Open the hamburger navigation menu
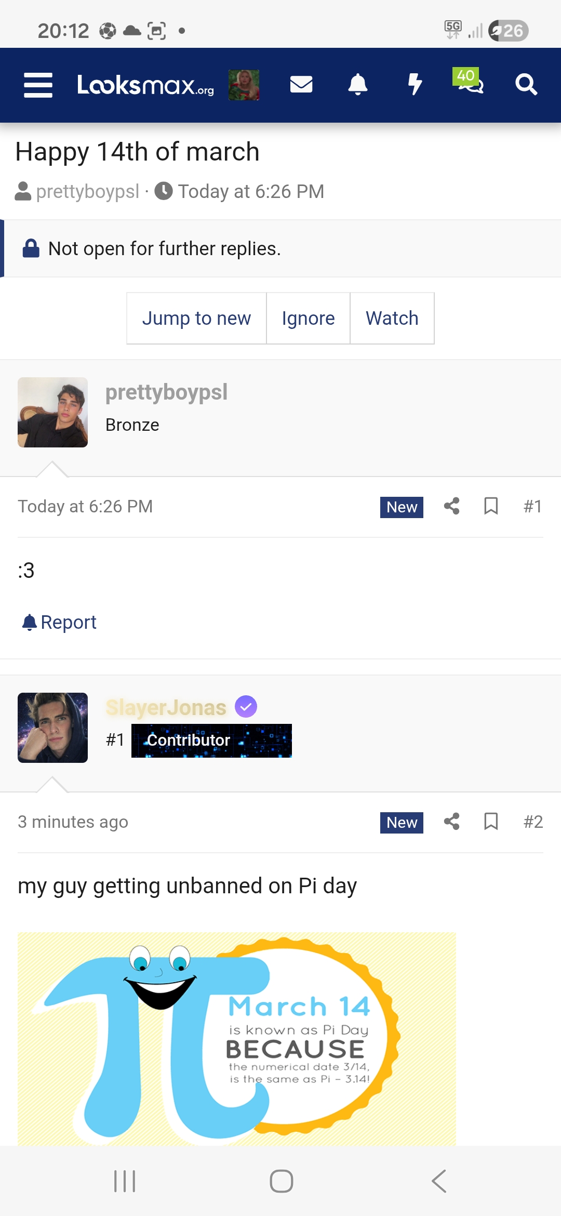 38,85
